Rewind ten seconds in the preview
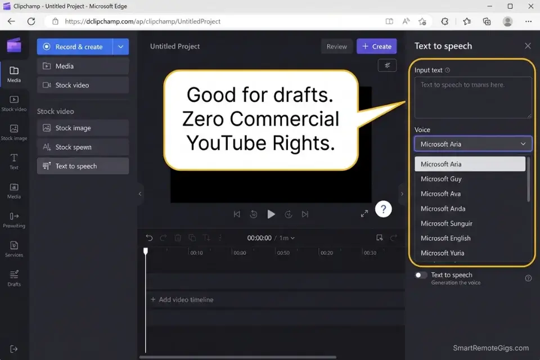 coord(254,214)
